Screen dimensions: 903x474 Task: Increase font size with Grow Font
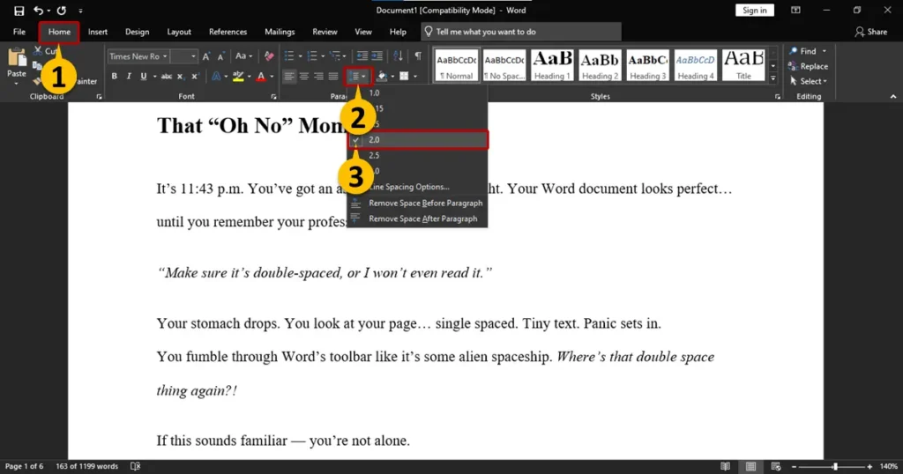pos(206,56)
